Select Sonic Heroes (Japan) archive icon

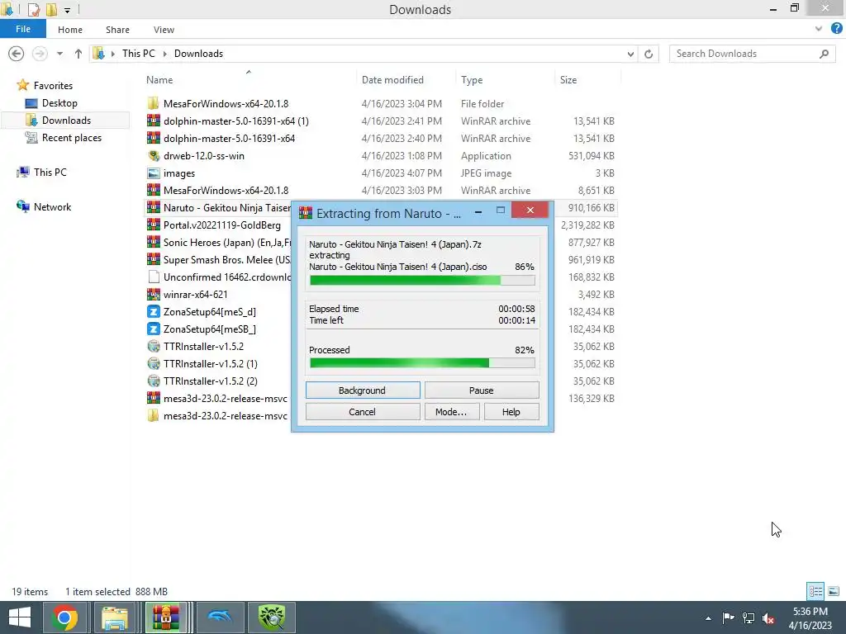(x=153, y=242)
